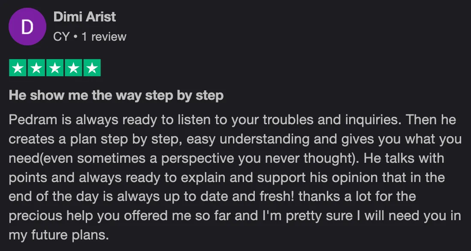The width and height of the screenshot is (471, 251).
Task: Click the line starting points and always ready
Action: pyautogui.click(x=227, y=178)
